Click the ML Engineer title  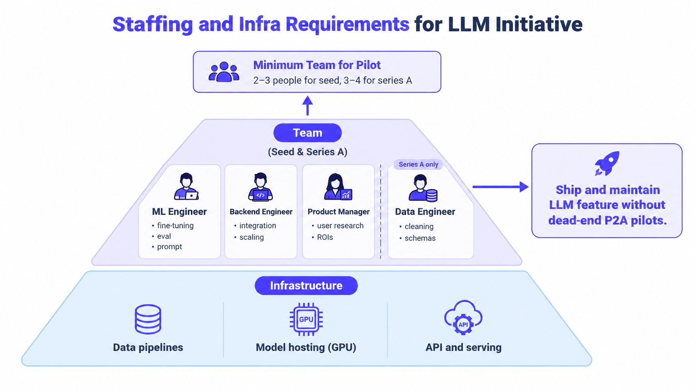179,211
